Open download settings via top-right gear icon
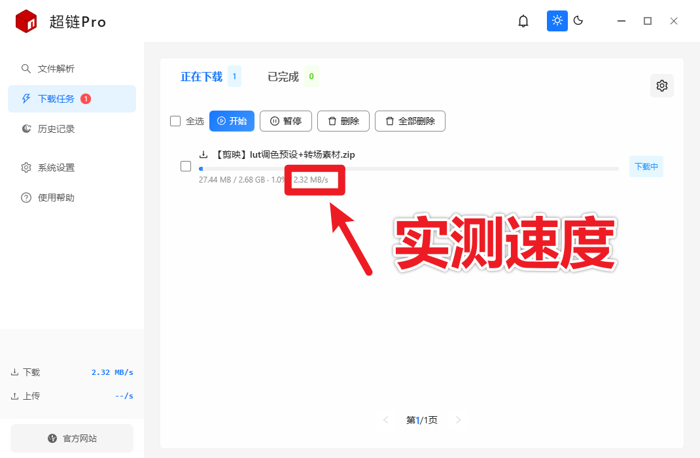Image resolution: width=700 pixels, height=458 pixels. 661,85
